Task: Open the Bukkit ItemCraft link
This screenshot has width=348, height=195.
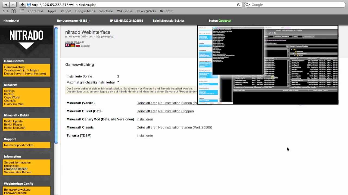Action: pos(15,128)
